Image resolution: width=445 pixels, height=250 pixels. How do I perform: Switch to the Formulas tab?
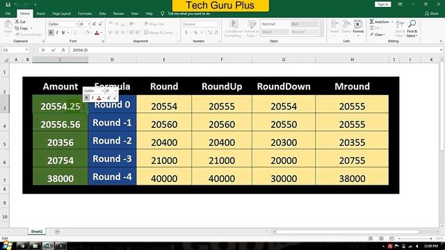tap(85, 14)
